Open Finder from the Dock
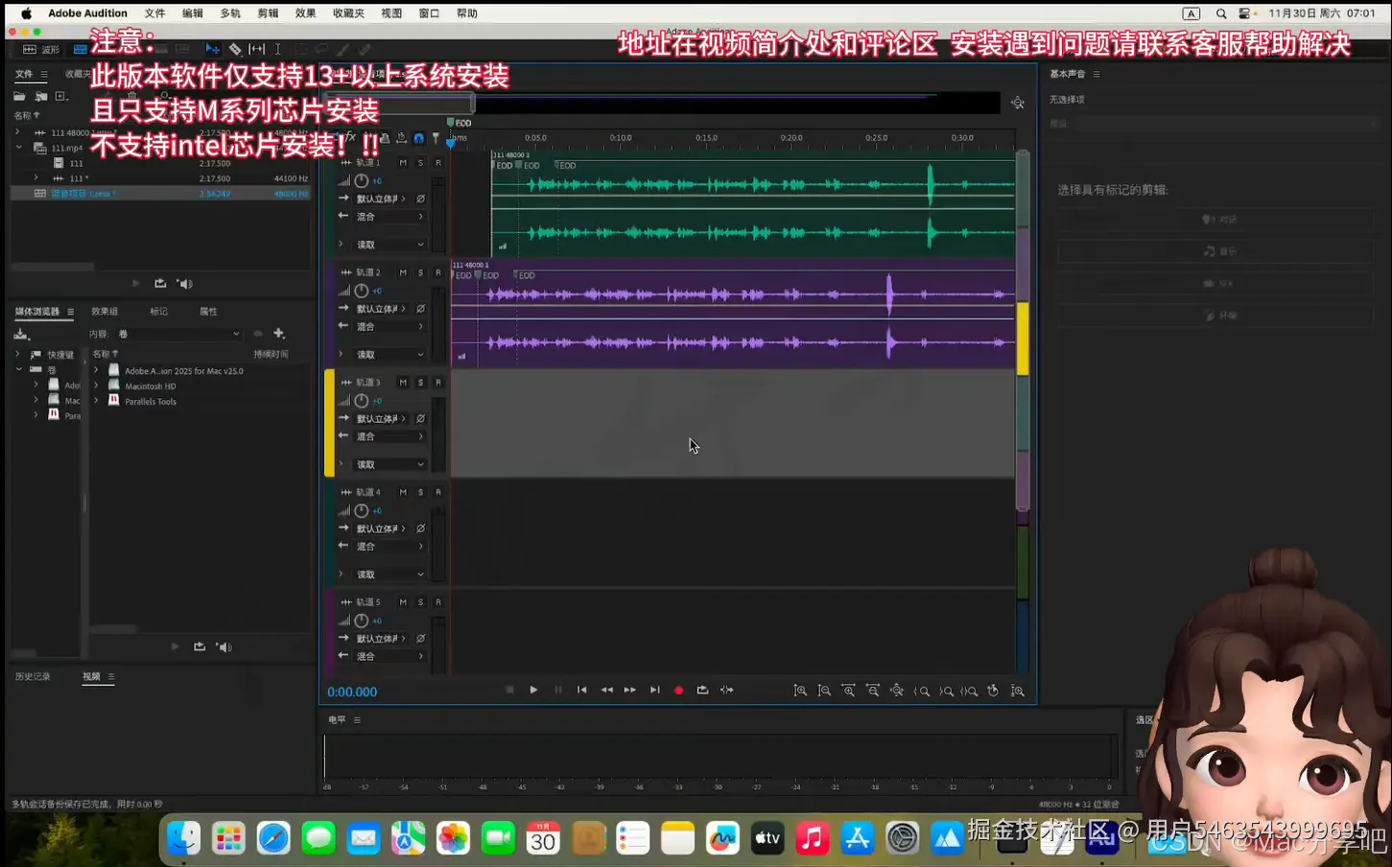Viewport: 1392px width, 867px height. 184,839
